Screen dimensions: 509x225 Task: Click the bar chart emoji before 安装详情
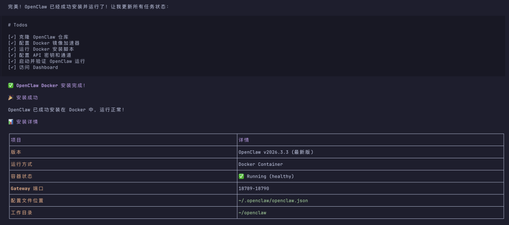point(11,122)
